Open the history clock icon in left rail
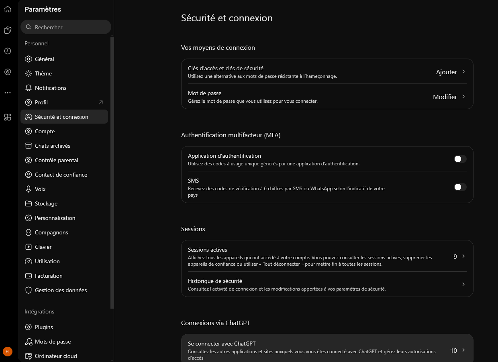498x362 pixels. click(7, 51)
